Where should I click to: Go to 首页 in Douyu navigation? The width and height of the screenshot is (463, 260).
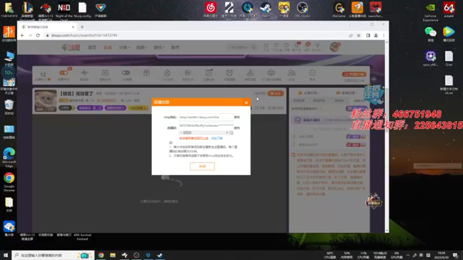[x=92, y=47]
